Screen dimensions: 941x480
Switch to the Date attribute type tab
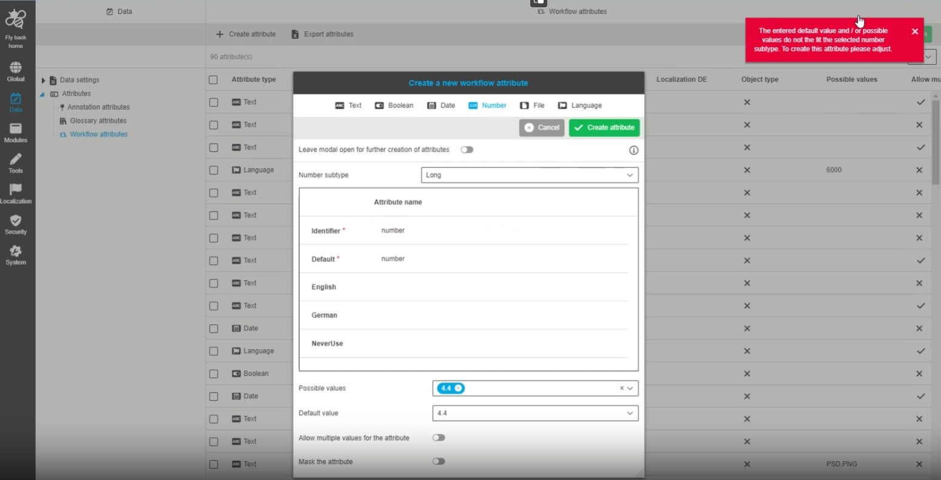441,105
